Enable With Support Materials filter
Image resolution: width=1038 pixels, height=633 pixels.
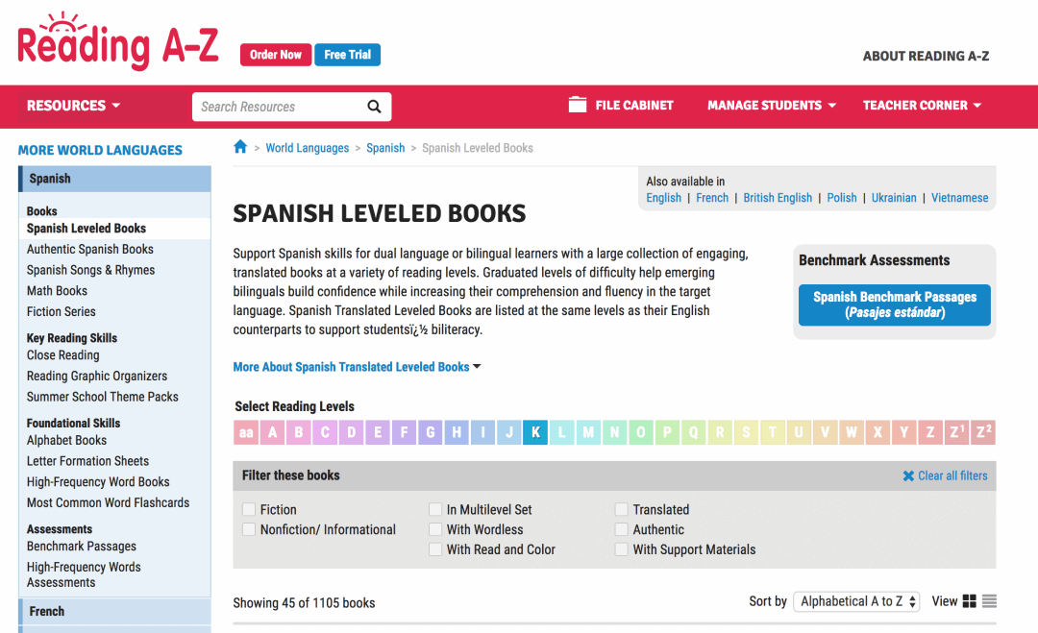click(x=621, y=549)
